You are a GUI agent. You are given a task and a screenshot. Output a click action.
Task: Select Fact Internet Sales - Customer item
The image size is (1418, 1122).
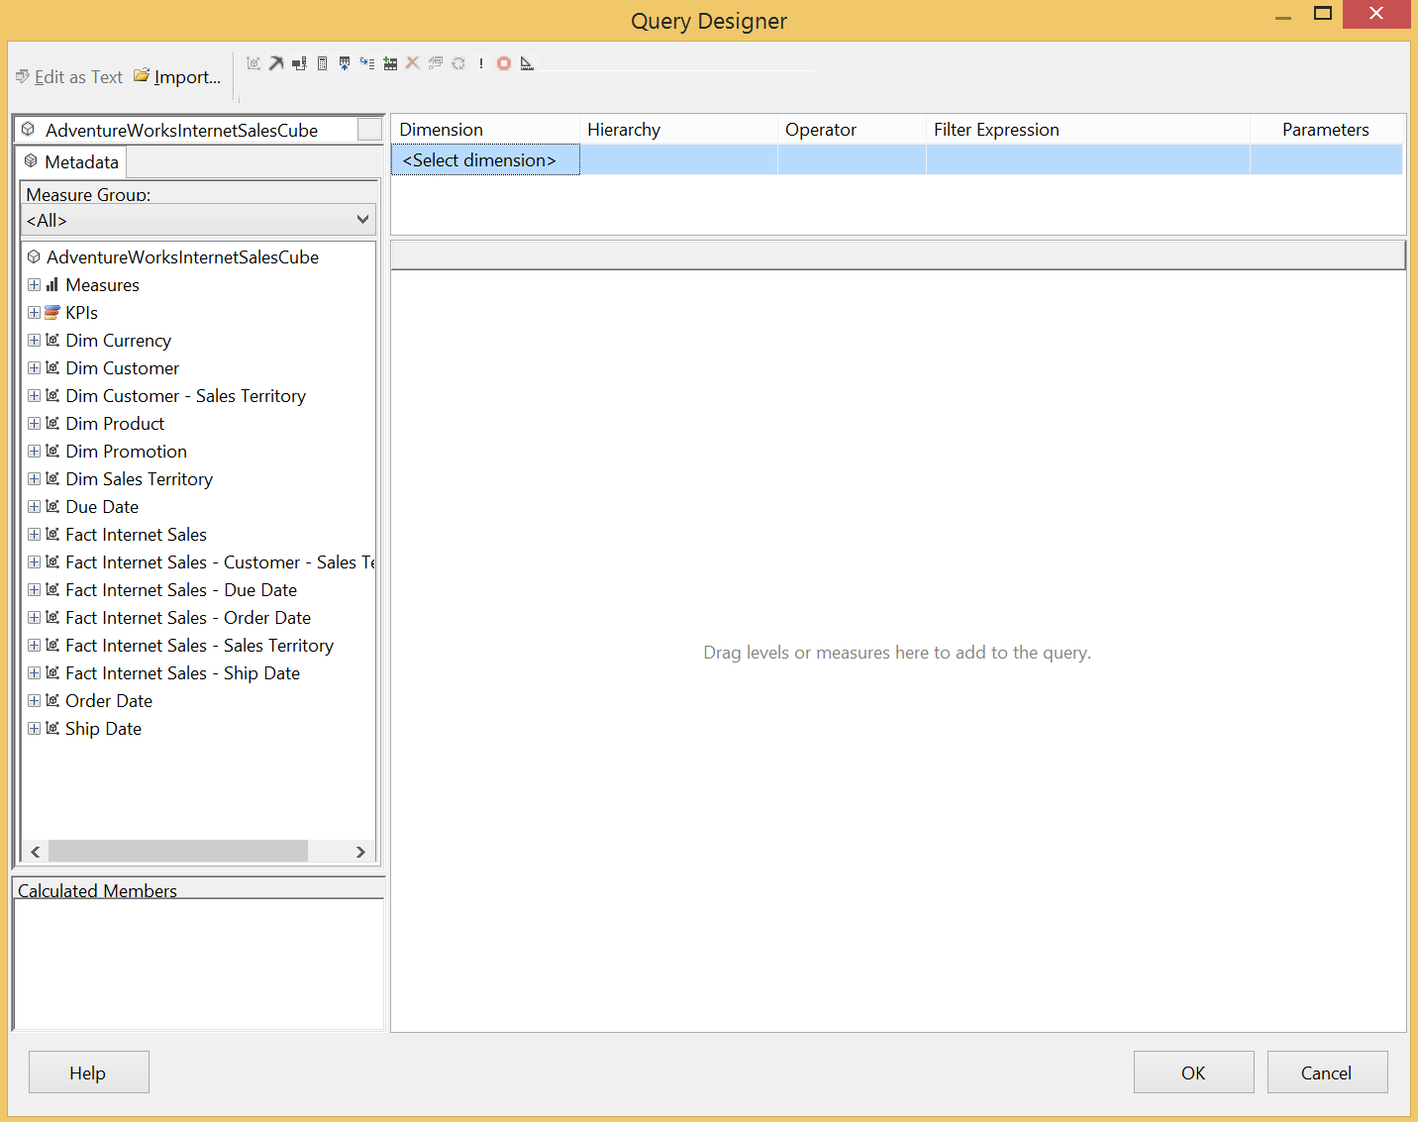(x=220, y=562)
